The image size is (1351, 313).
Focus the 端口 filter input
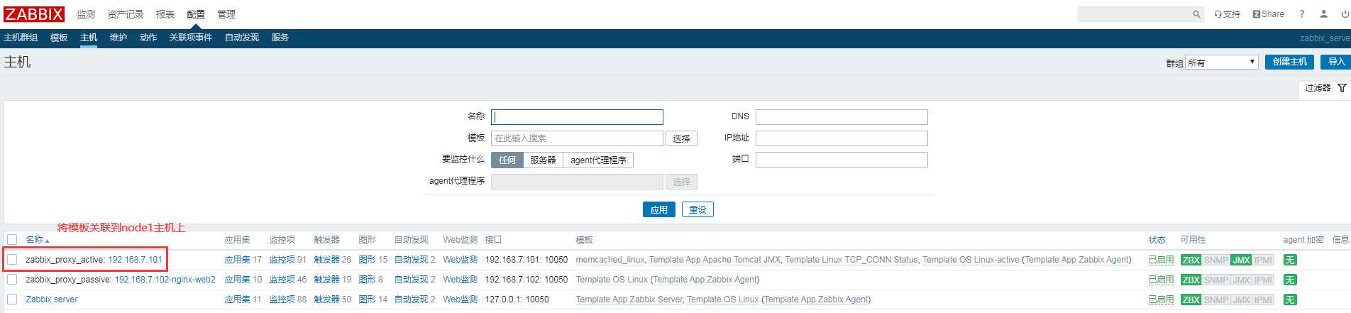842,160
